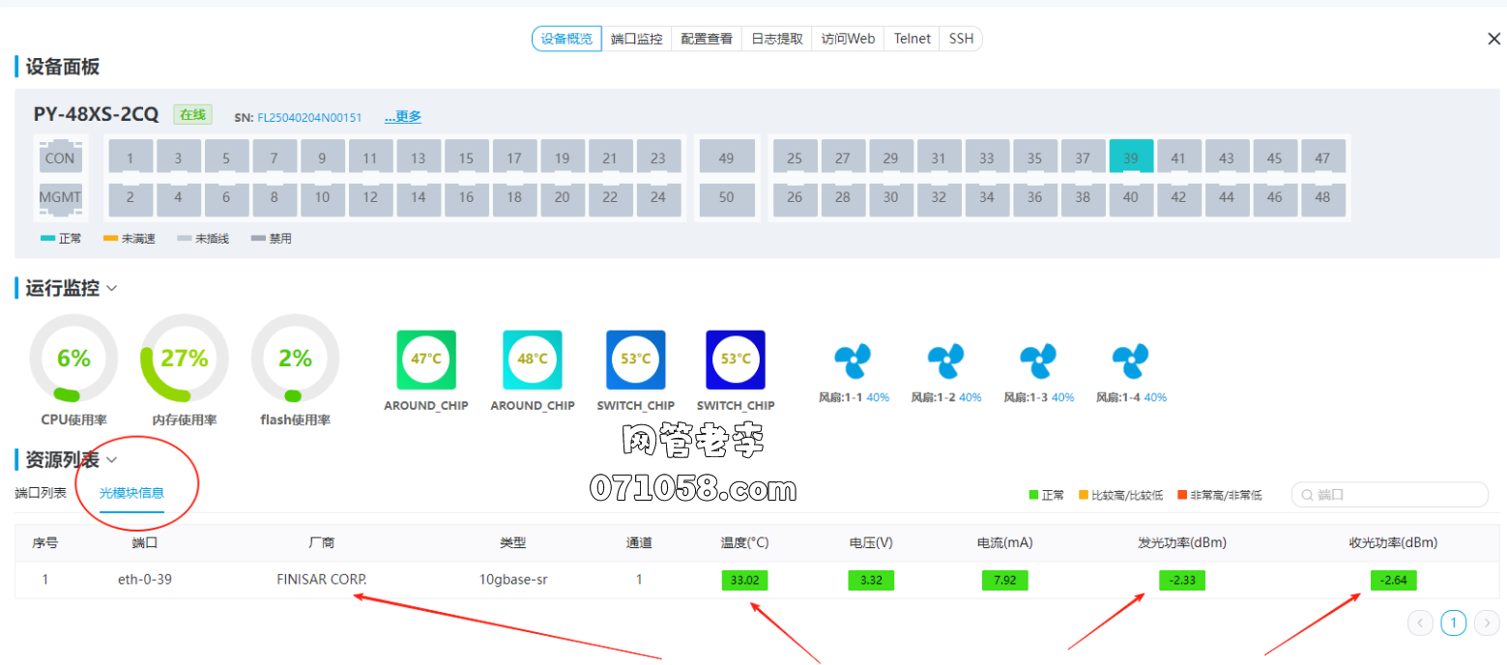Click the CPU使用率 6% gauge

pos(73,359)
